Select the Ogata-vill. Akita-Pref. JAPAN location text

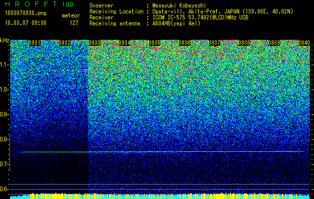[x=223, y=11]
